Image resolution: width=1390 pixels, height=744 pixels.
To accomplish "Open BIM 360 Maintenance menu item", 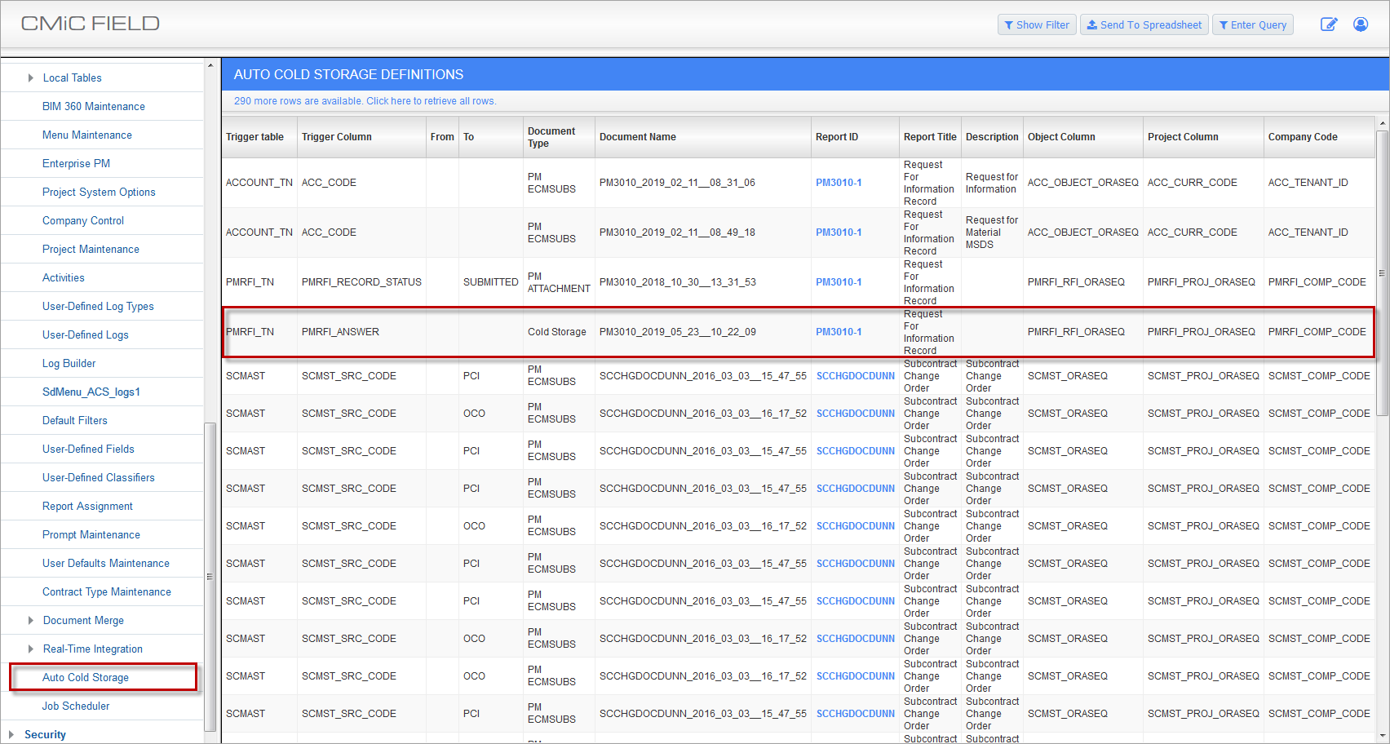I will 94,106.
